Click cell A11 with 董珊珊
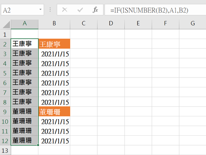Image resolution: width=206 pixels, height=155 pixels. (25, 131)
